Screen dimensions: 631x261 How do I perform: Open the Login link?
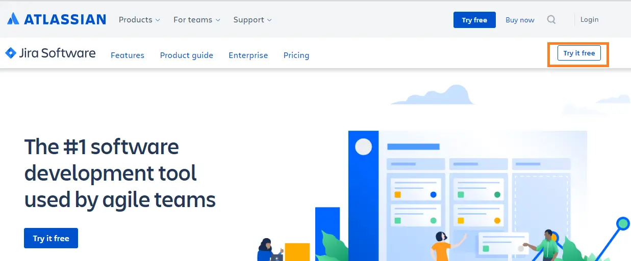point(589,19)
